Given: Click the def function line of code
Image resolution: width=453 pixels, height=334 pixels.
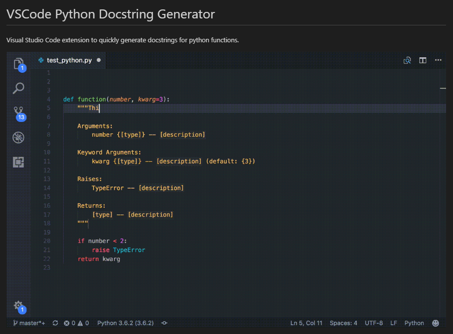Looking at the screenshot, I should coord(117,100).
